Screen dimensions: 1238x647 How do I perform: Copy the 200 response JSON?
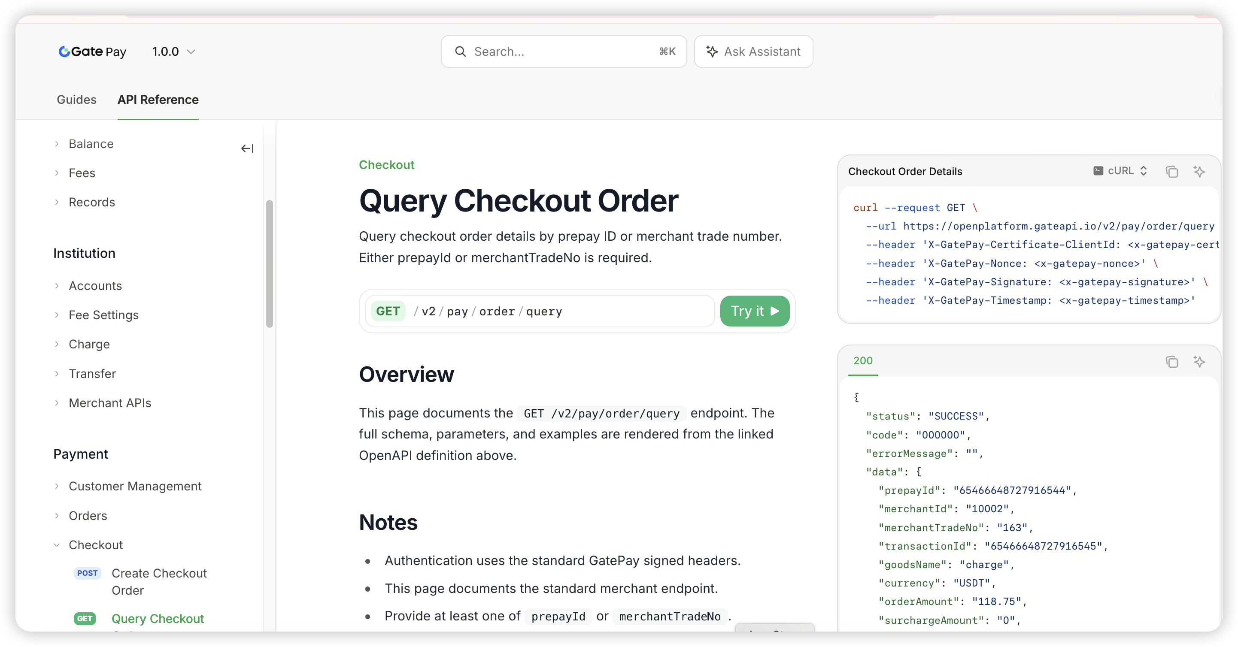point(1172,361)
